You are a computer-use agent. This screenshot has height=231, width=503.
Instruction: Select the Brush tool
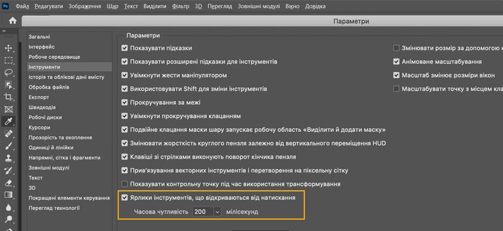tap(8, 146)
